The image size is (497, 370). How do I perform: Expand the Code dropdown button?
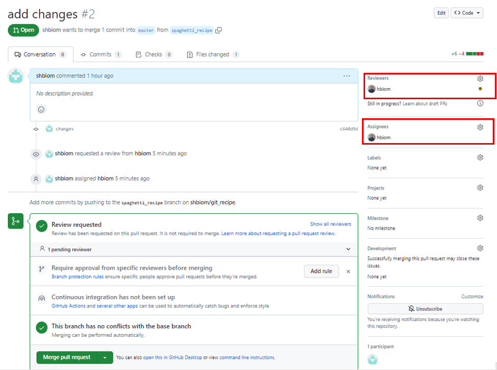(x=467, y=13)
